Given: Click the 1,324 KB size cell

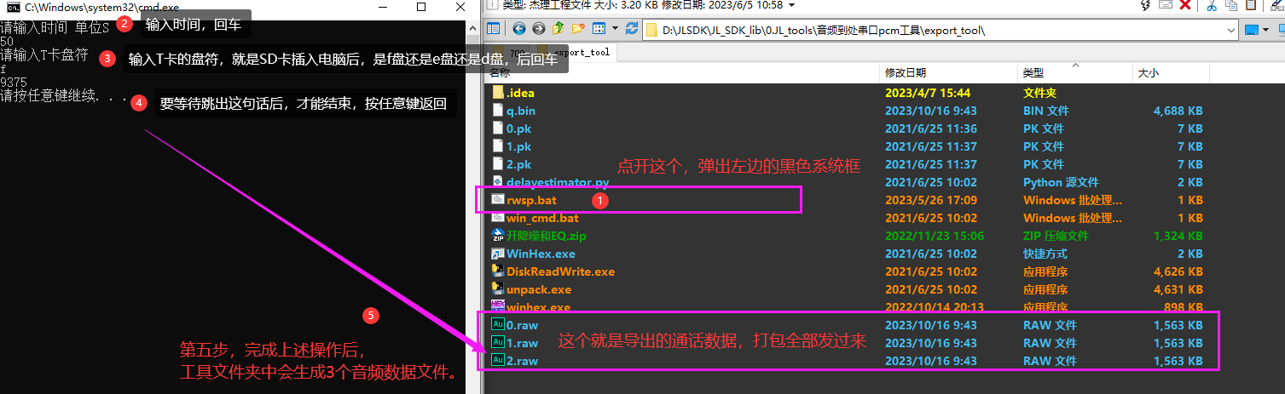Looking at the screenshot, I should pos(1178,236).
